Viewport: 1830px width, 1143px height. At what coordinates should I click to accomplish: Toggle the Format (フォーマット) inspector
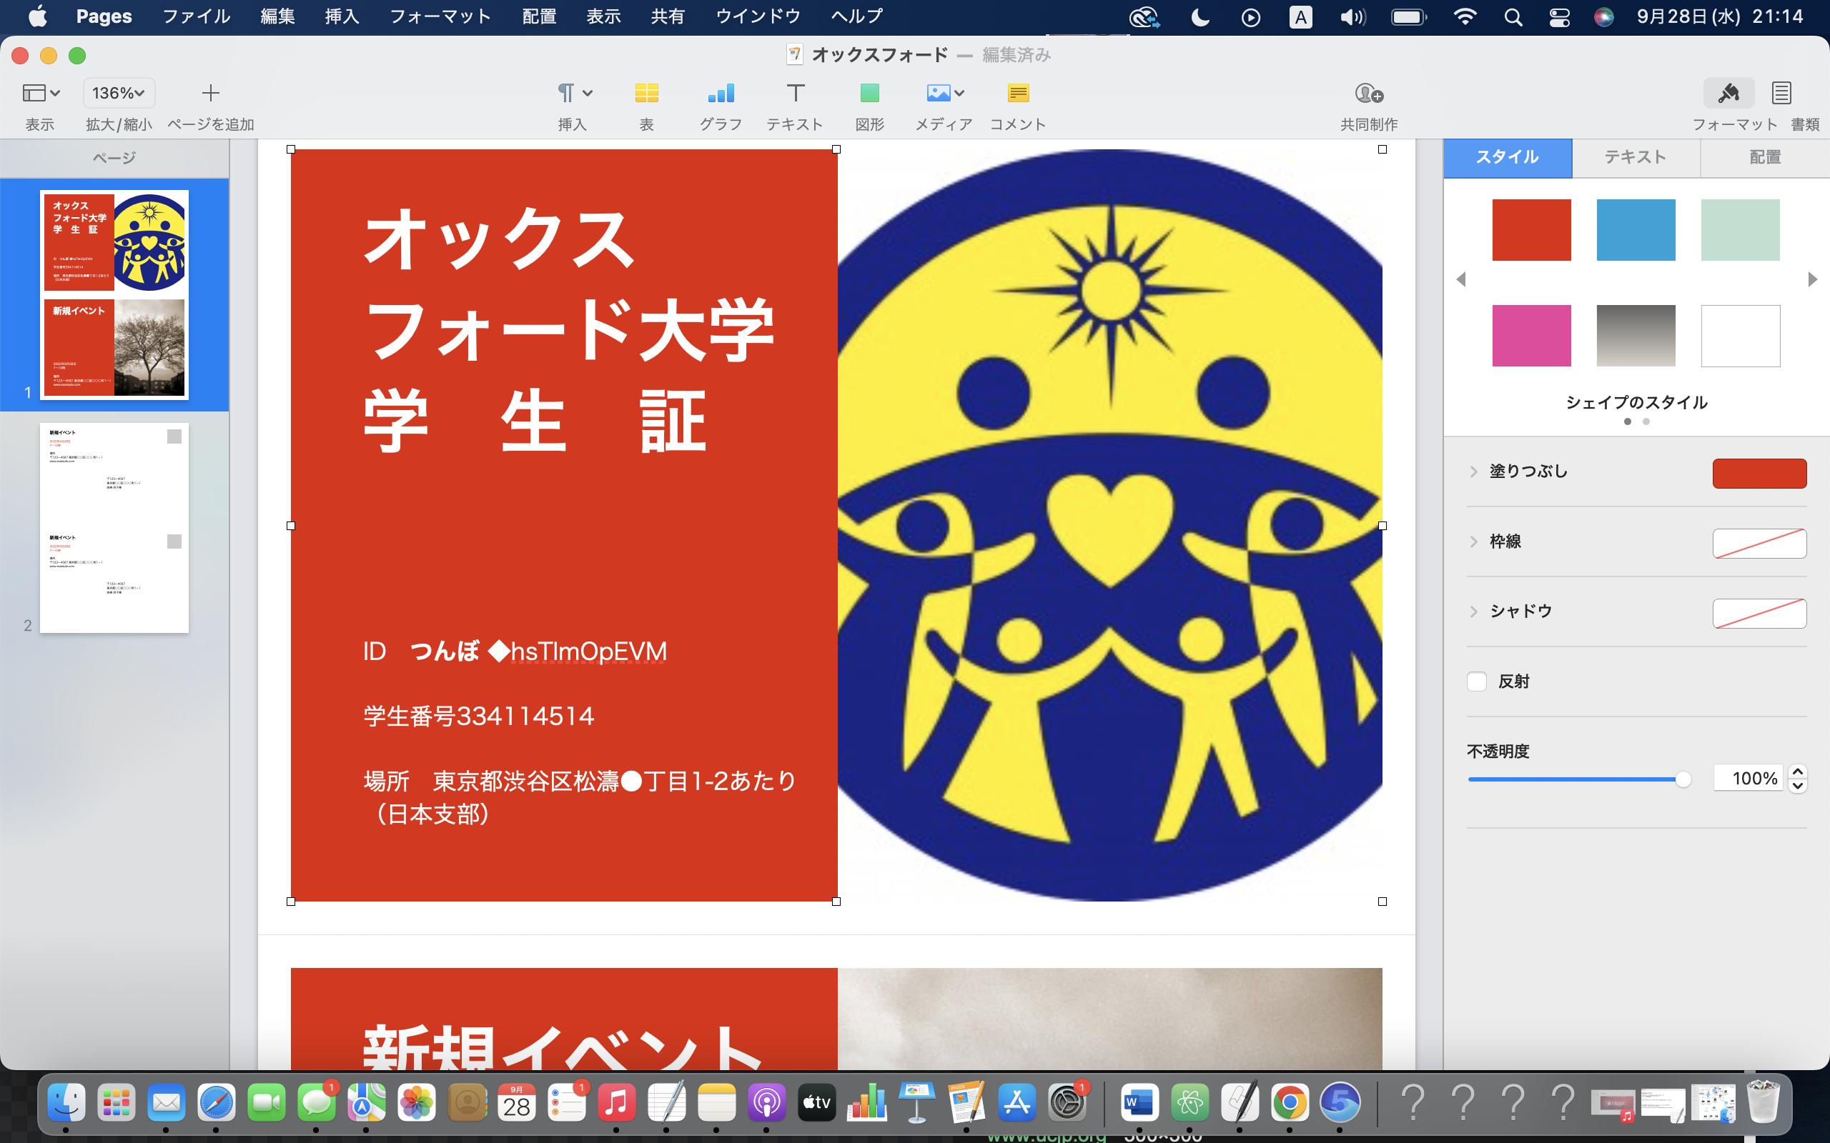pyautogui.click(x=1728, y=93)
